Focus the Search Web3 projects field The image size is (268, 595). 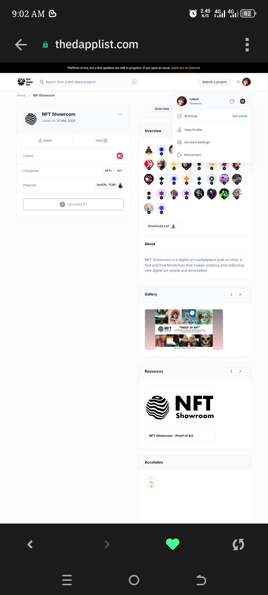88,82
